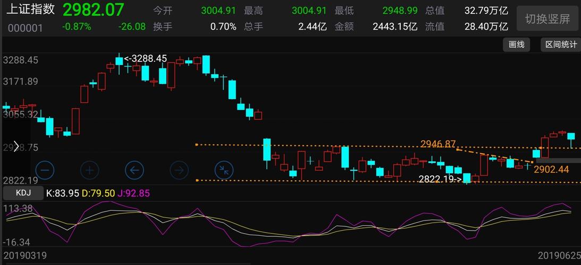
Task: Switch to portrait with 切换竖屏 button
Action: click(x=548, y=19)
